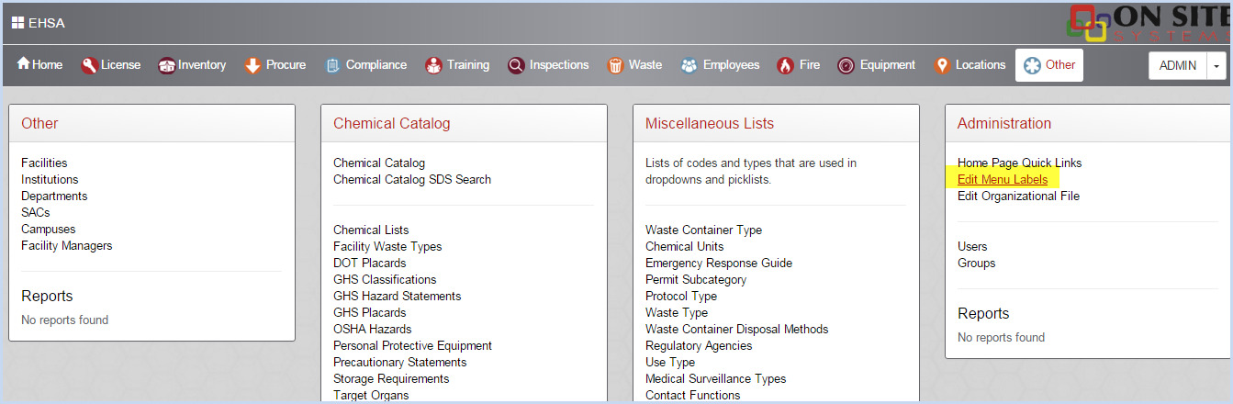Open Chemical Catalog SDS Search
This screenshot has width=1233, height=404.
412,180
